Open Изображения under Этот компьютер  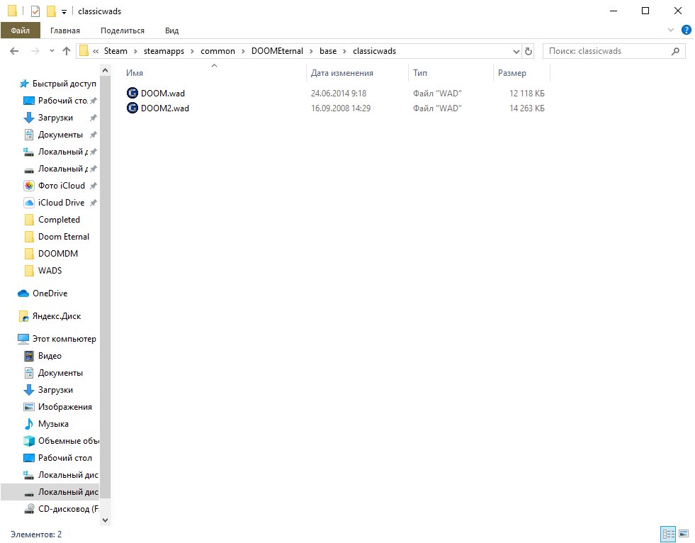(64, 407)
